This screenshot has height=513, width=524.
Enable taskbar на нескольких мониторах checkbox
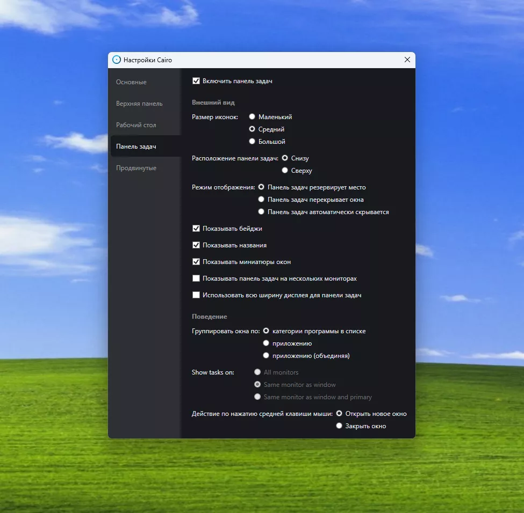point(196,279)
